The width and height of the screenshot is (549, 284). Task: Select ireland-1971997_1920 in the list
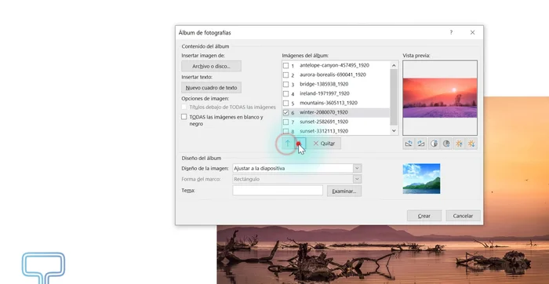[x=325, y=93]
